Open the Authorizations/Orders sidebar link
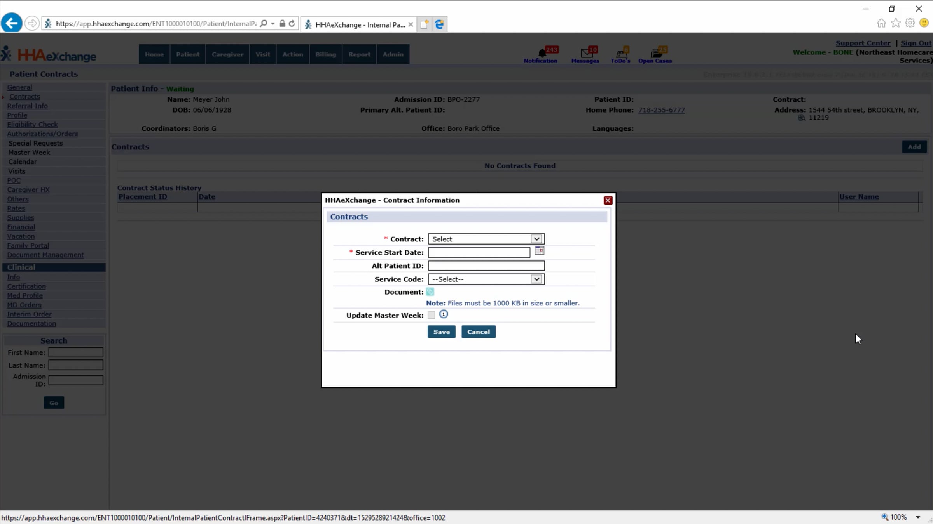 point(42,134)
